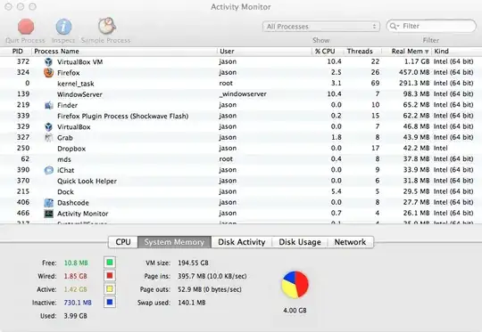This screenshot has width=482, height=332.
Task: Click the Firefox process icon
Action: tap(48, 73)
